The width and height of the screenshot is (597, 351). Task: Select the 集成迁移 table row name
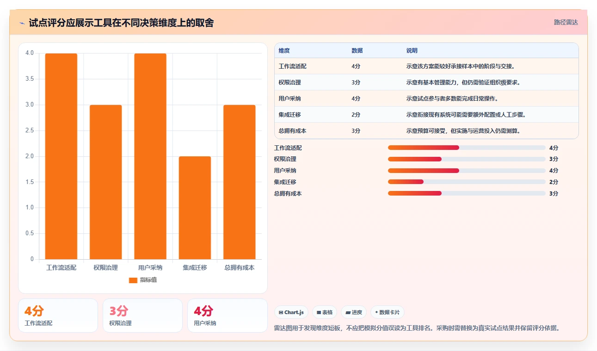[x=290, y=115]
